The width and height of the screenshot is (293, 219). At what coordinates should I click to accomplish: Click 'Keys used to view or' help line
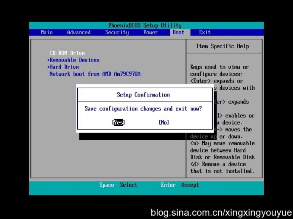(x=220, y=67)
